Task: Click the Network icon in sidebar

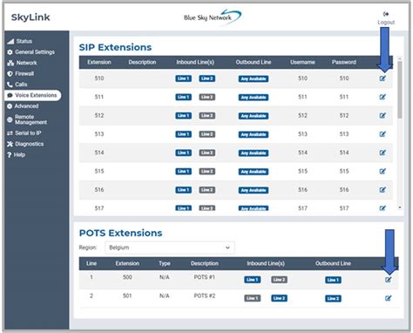Action: [x=10, y=63]
